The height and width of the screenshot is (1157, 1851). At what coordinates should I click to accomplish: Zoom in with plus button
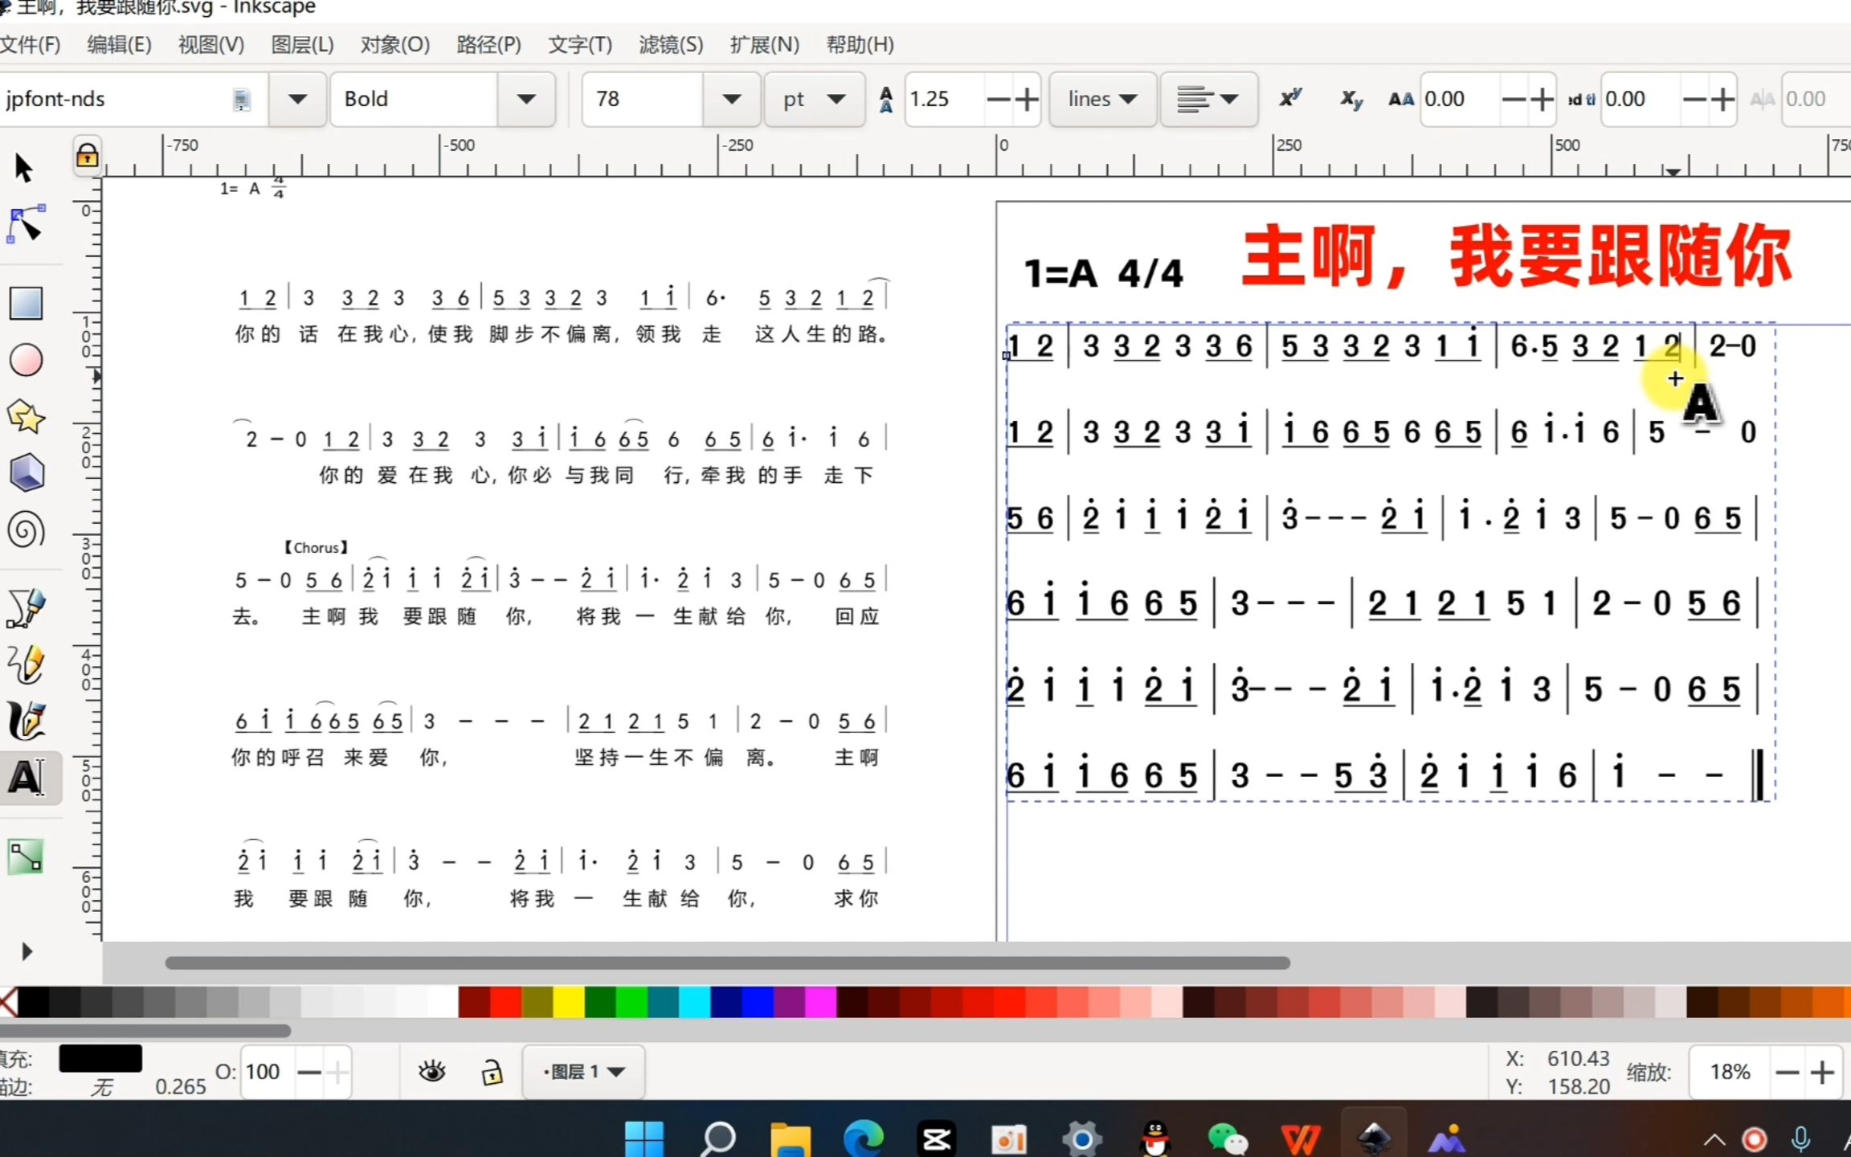(x=1822, y=1072)
